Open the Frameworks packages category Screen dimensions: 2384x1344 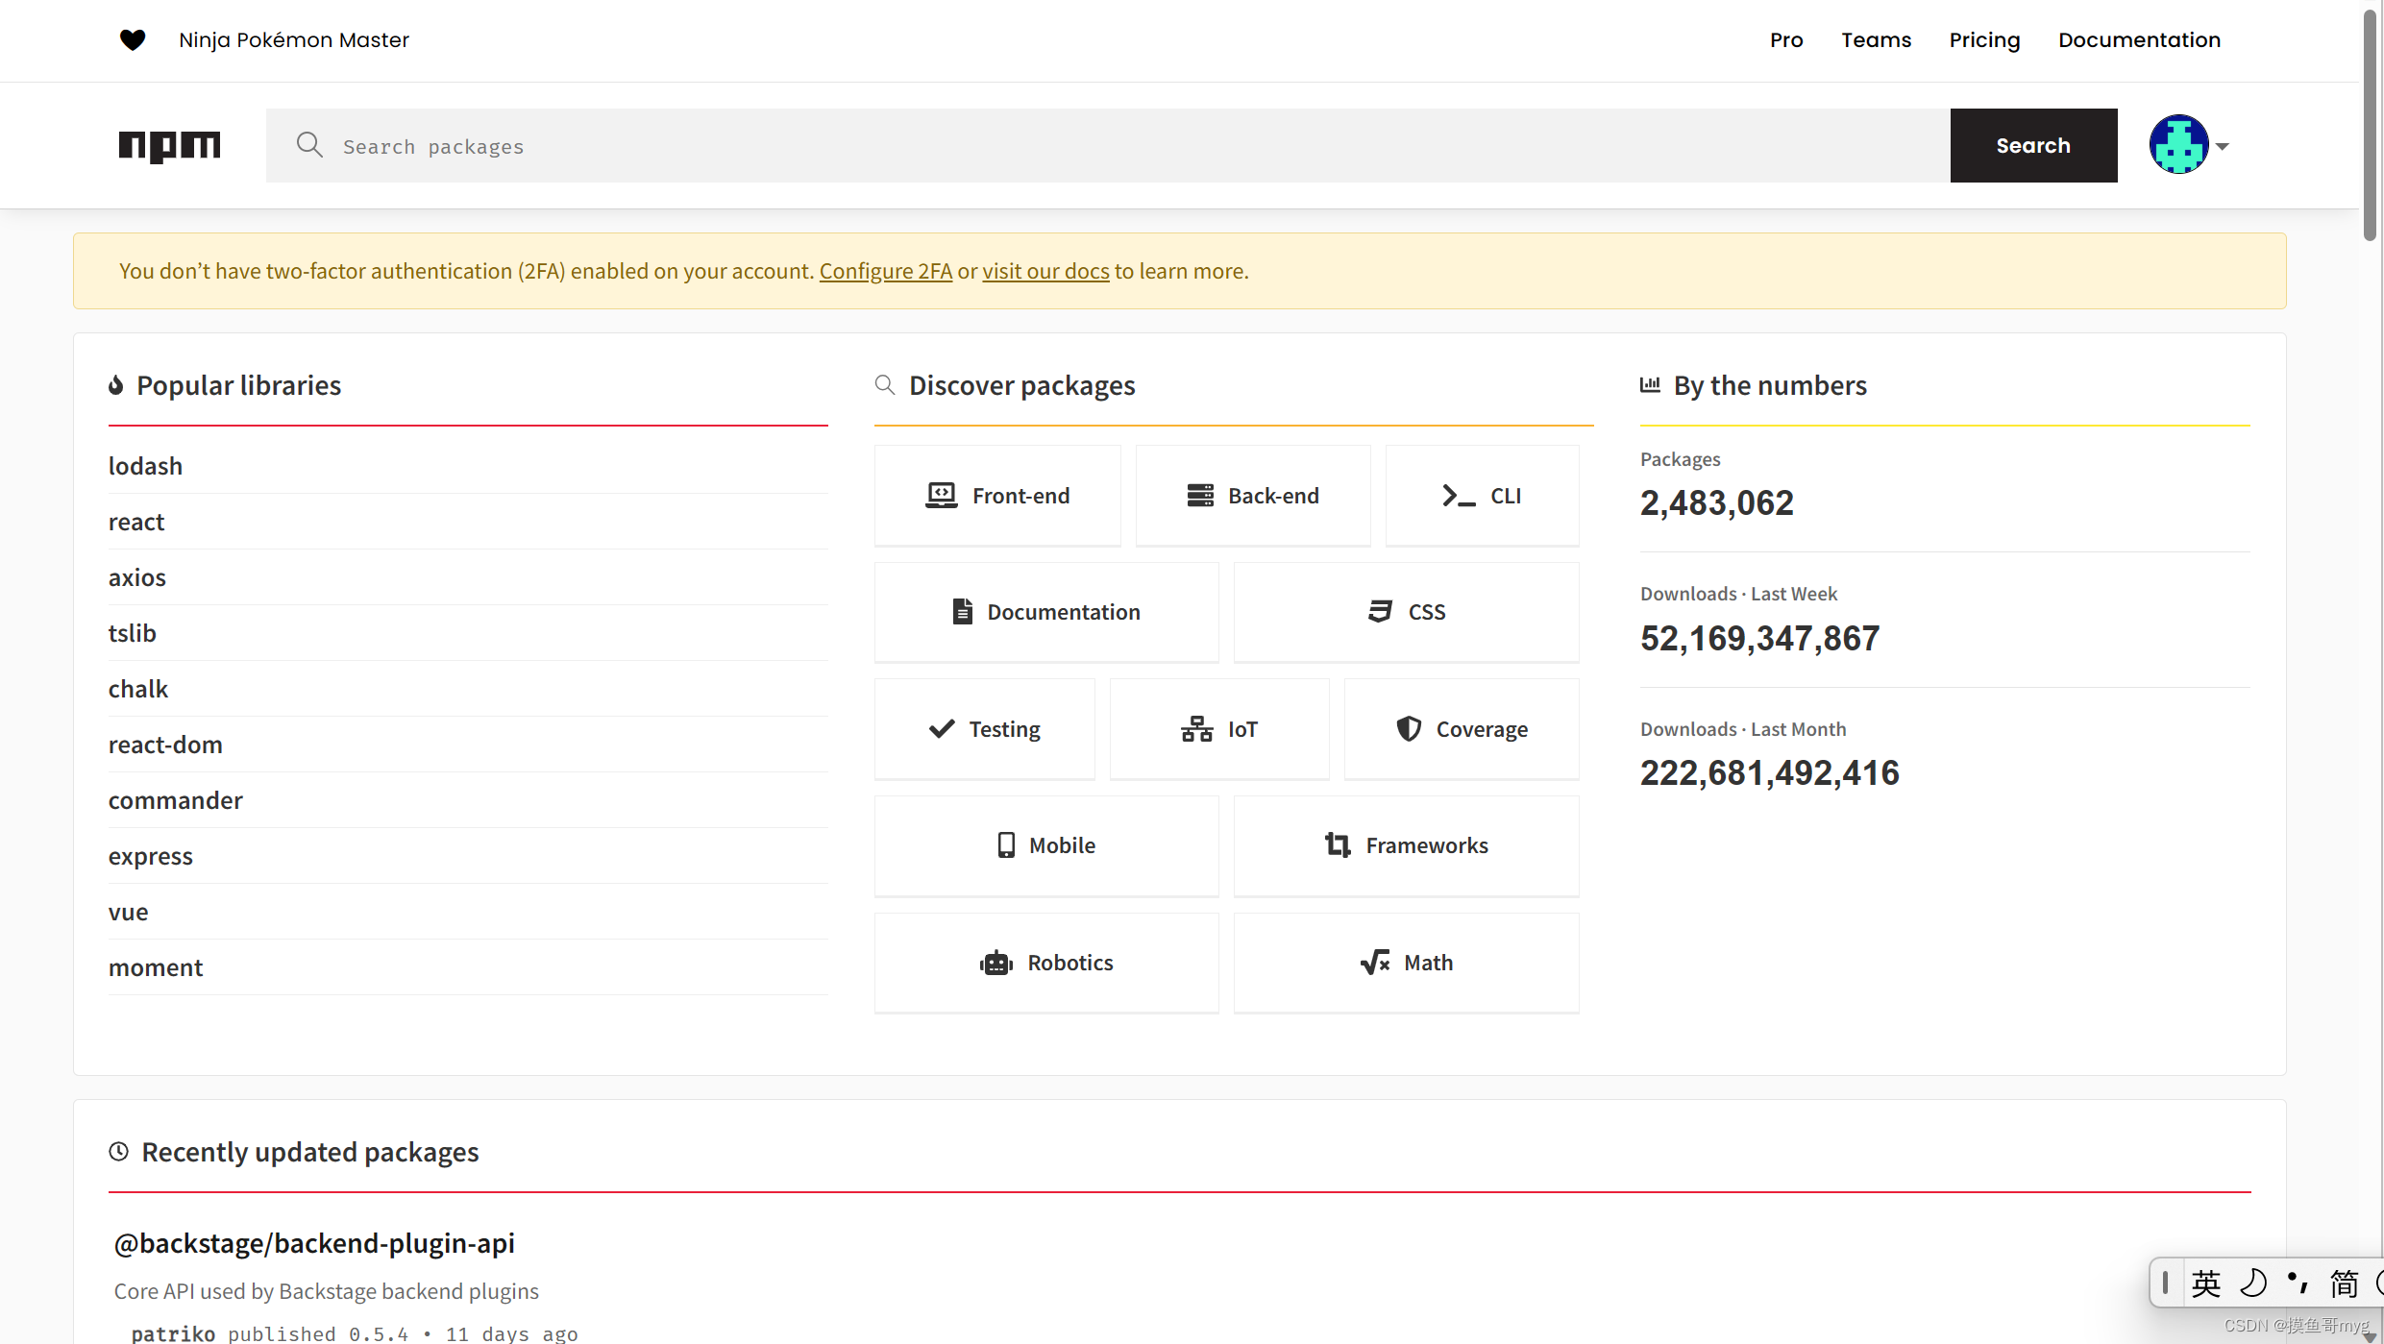click(x=1406, y=845)
